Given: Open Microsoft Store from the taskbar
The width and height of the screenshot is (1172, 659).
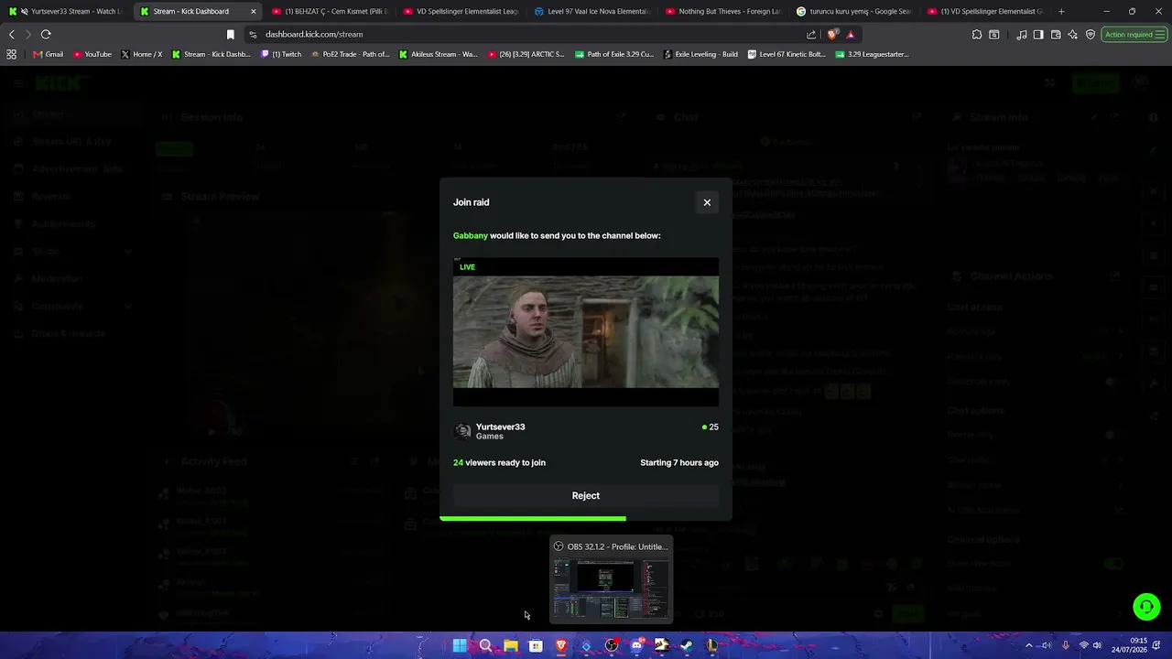Looking at the screenshot, I should [536, 645].
